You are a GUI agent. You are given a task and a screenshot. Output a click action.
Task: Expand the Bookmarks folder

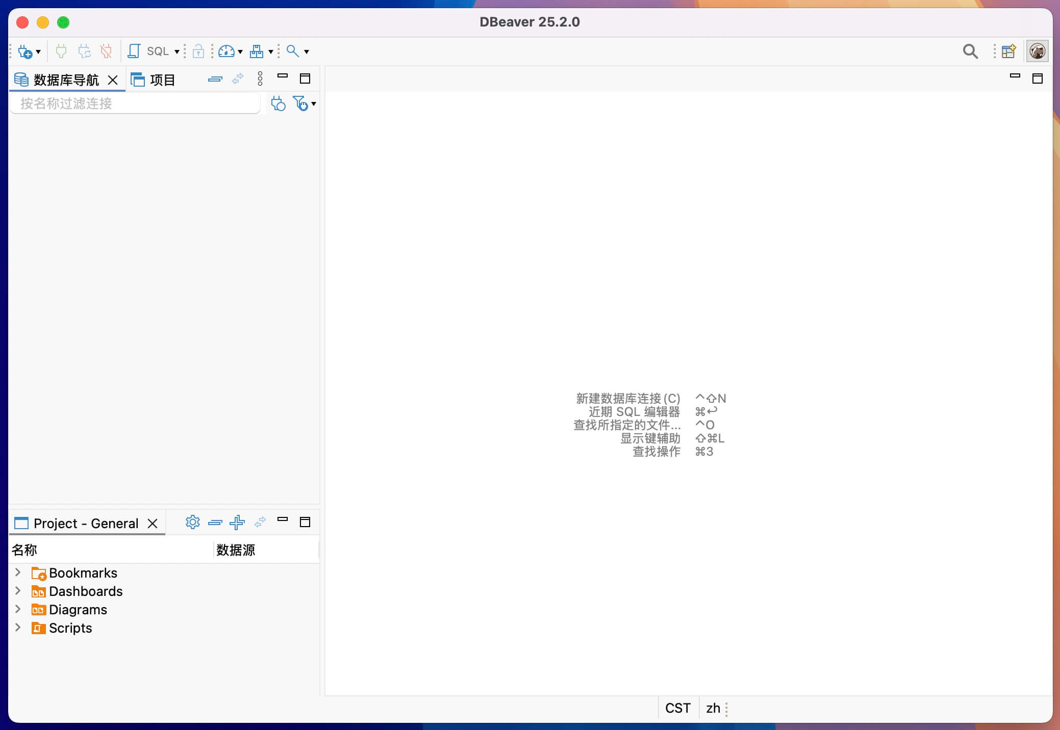pyautogui.click(x=18, y=572)
